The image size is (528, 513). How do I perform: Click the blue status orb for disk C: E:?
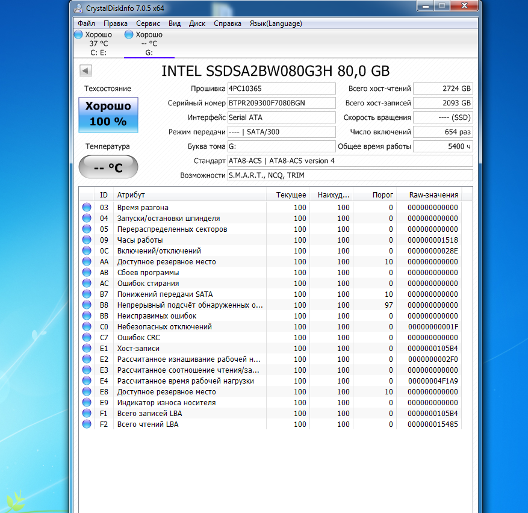78,35
